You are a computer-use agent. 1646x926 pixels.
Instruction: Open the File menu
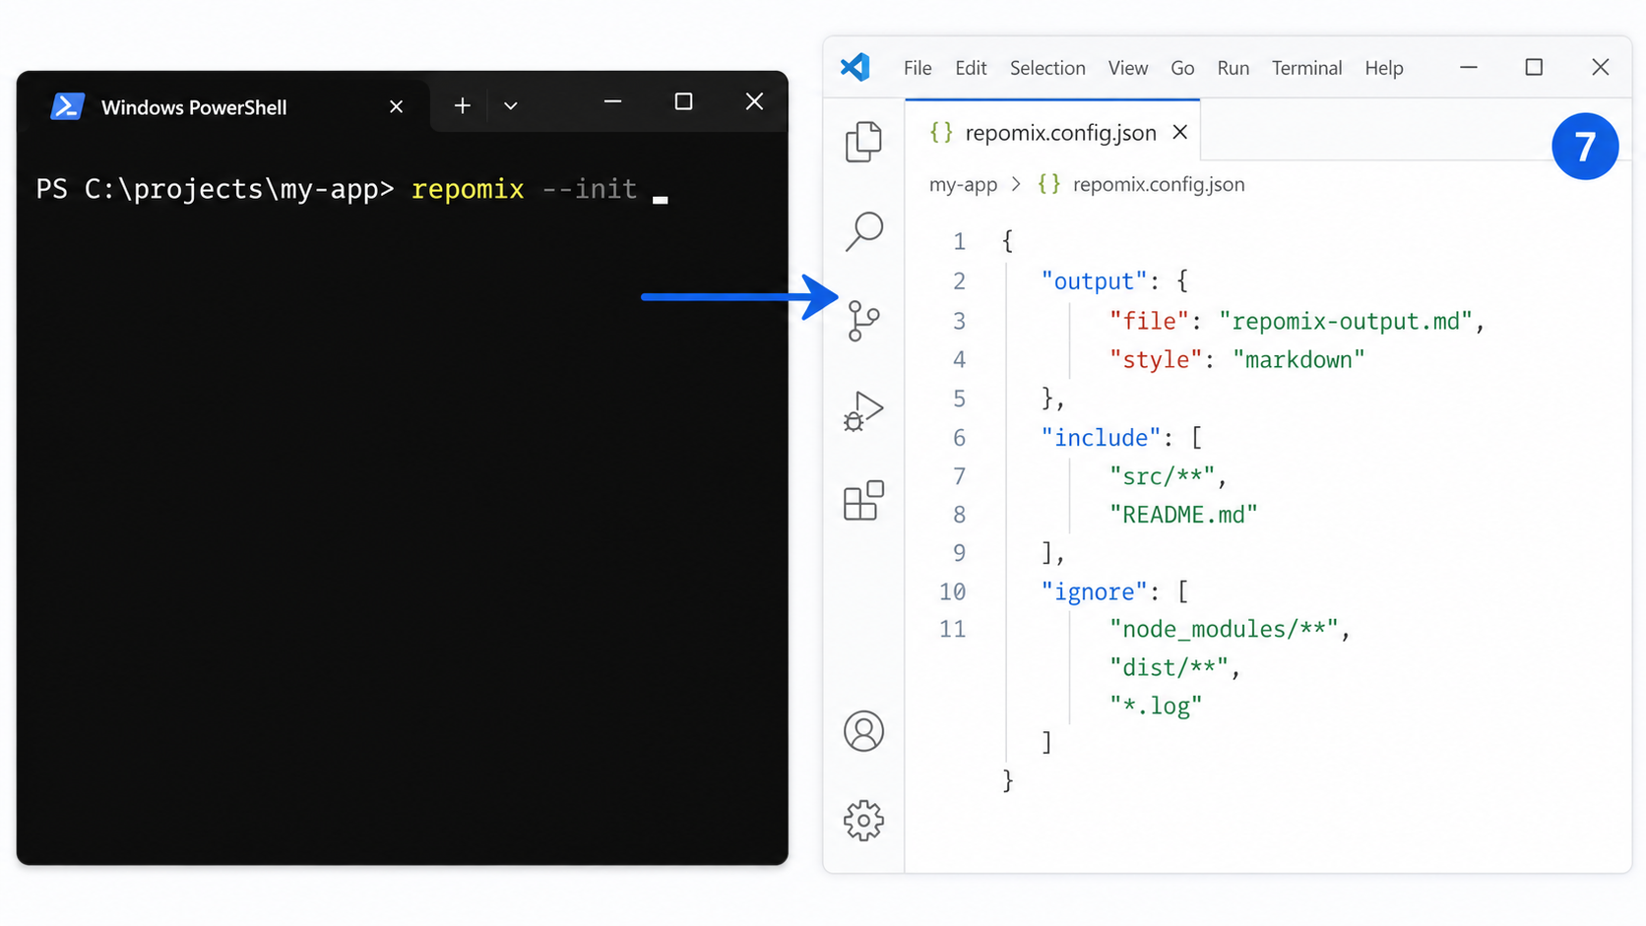pyautogui.click(x=918, y=68)
